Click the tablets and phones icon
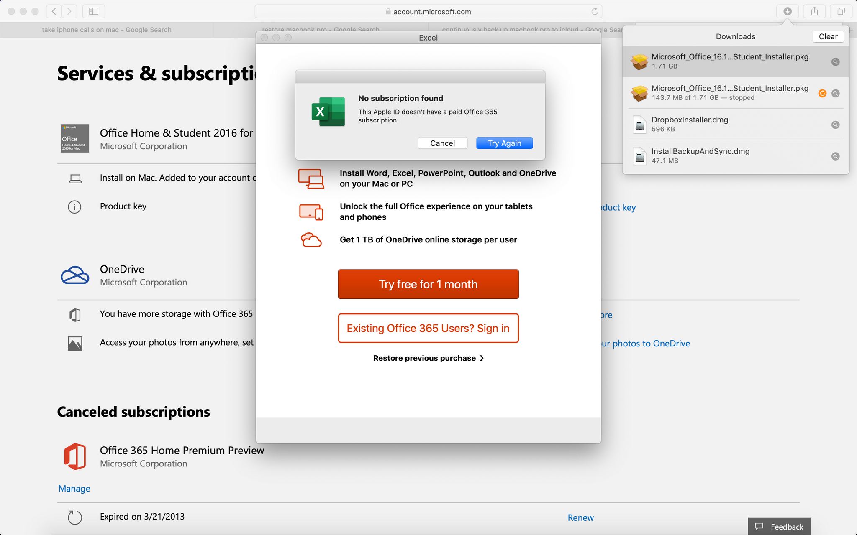The image size is (857, 535). click(x=311, y=212)
